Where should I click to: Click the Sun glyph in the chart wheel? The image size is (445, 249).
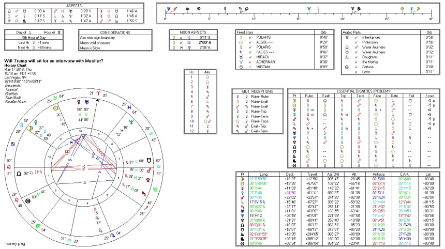(55, 109)
